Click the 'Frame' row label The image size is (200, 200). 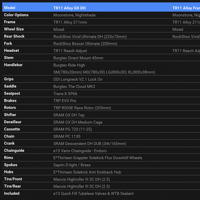click(10, 22)
